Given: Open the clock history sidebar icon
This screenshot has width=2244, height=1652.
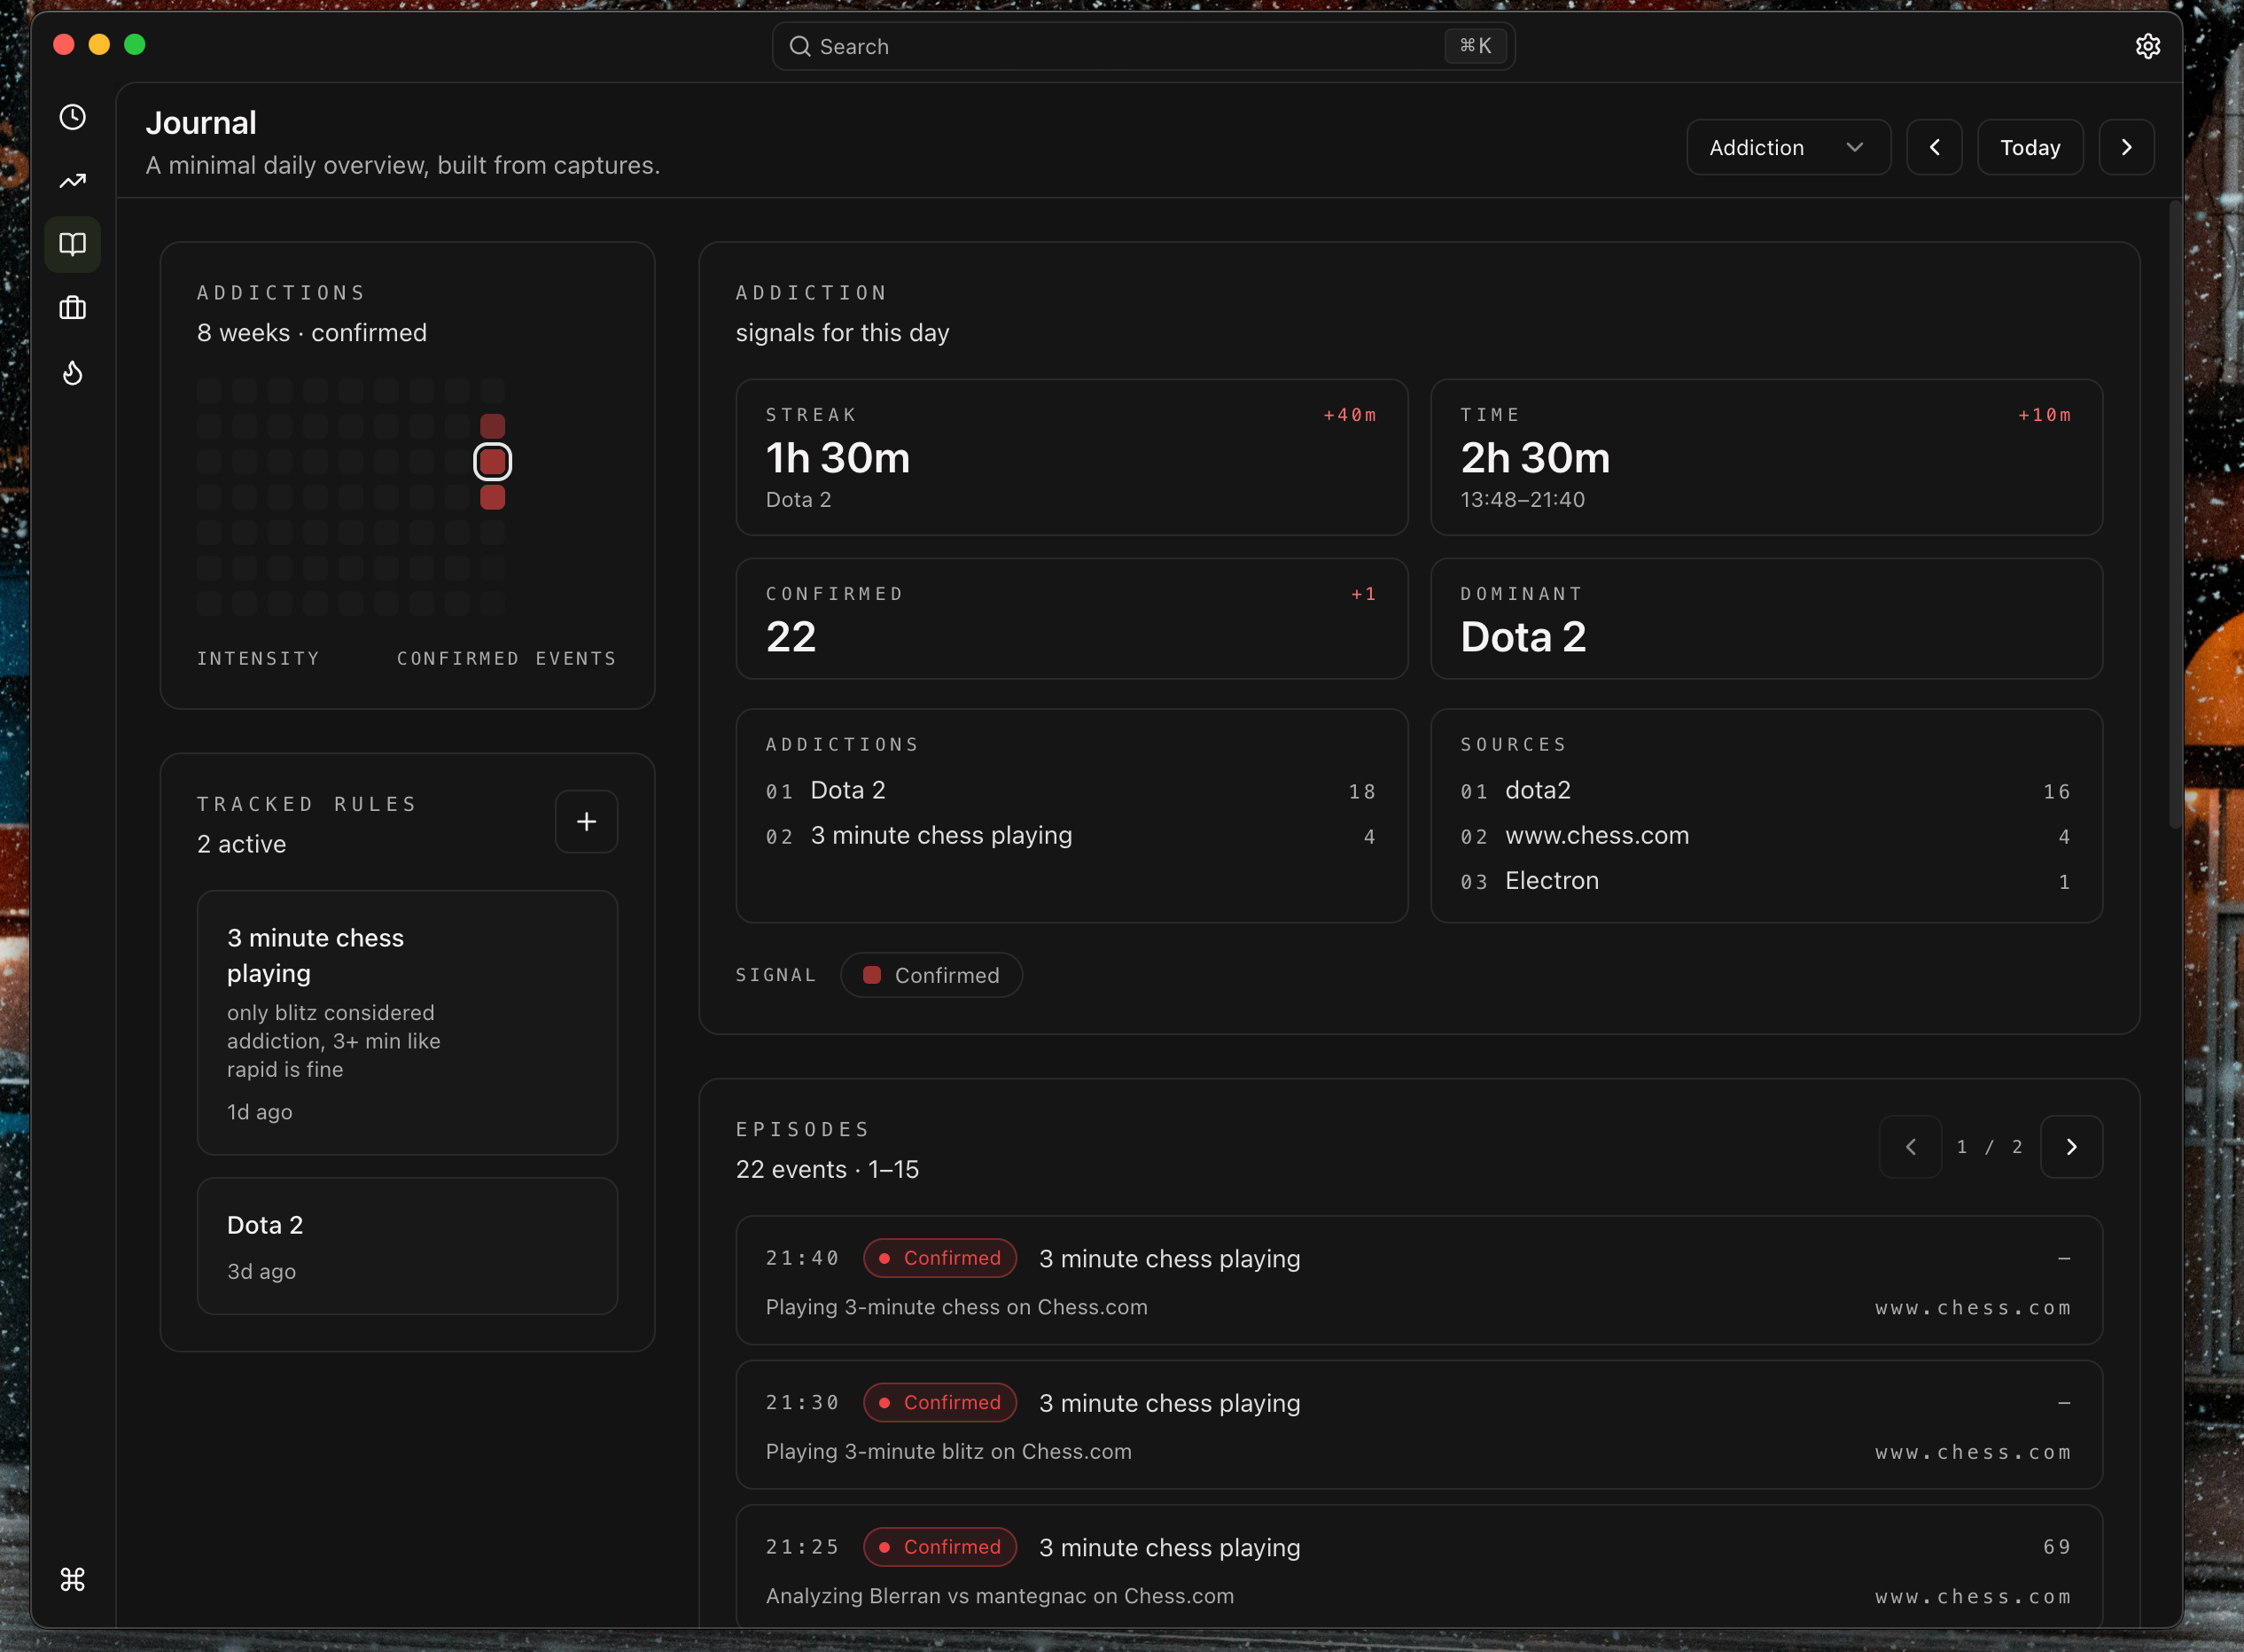Looking at the screenshot, I should point(72,117).
